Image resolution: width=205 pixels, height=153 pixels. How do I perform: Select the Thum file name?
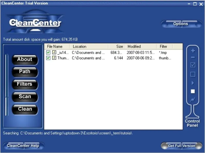tap(63, 58)
